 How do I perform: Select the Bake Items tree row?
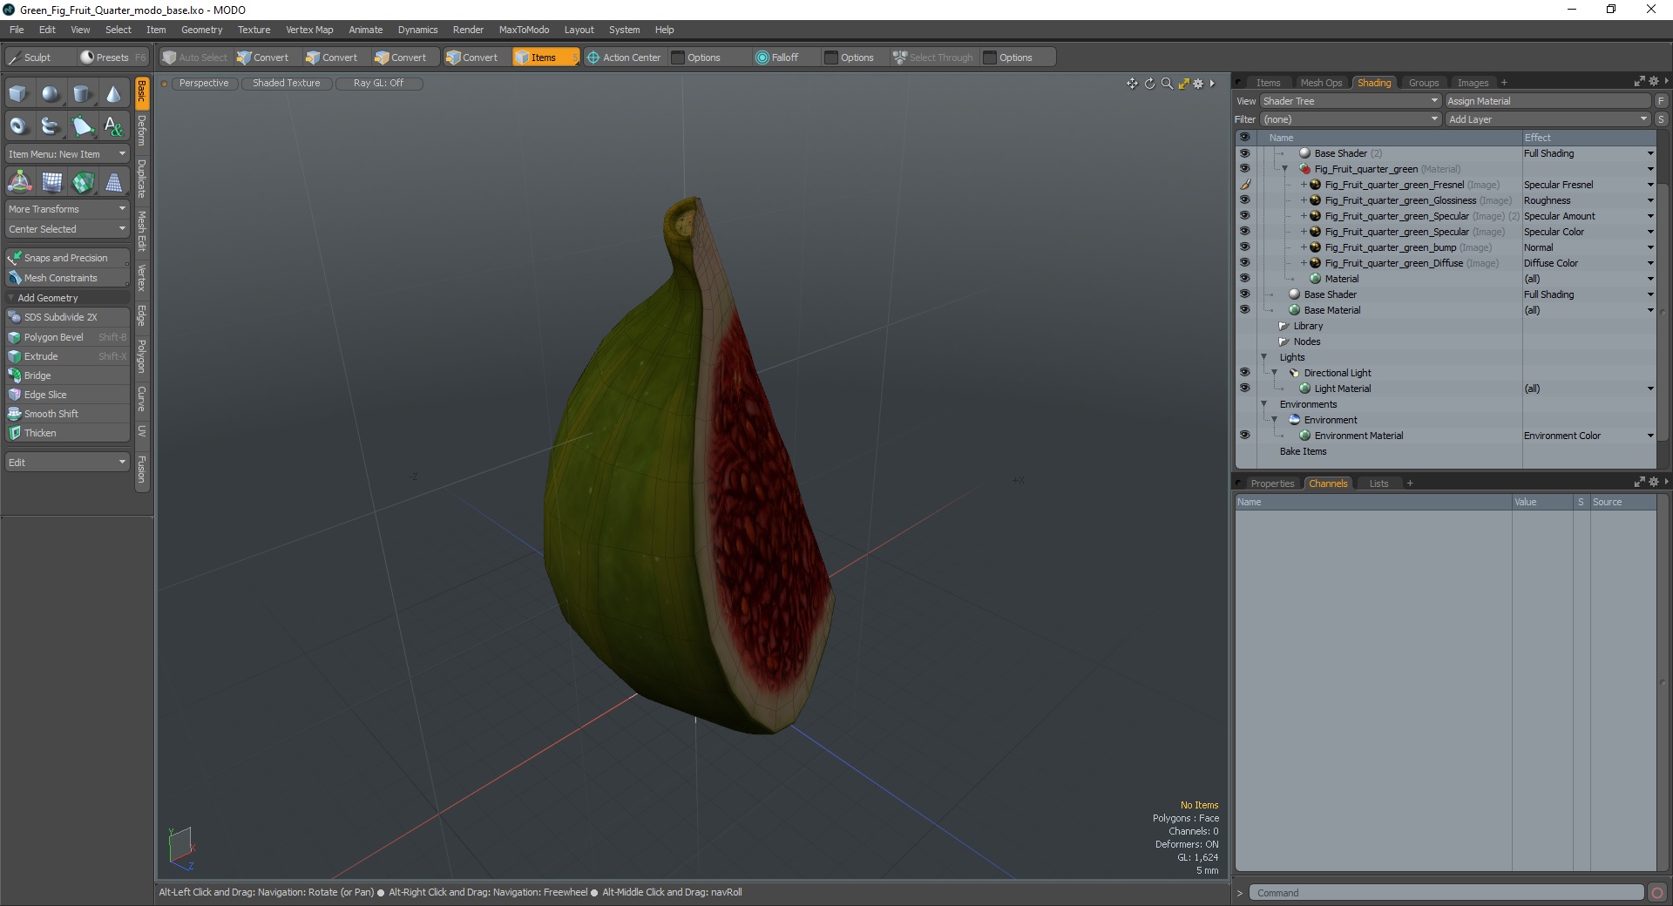tap(1303, 451)
